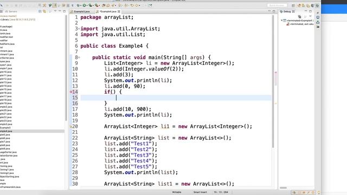
Task: Click inside the empty if() parentheses on line 14
Action: click(113, 92)
